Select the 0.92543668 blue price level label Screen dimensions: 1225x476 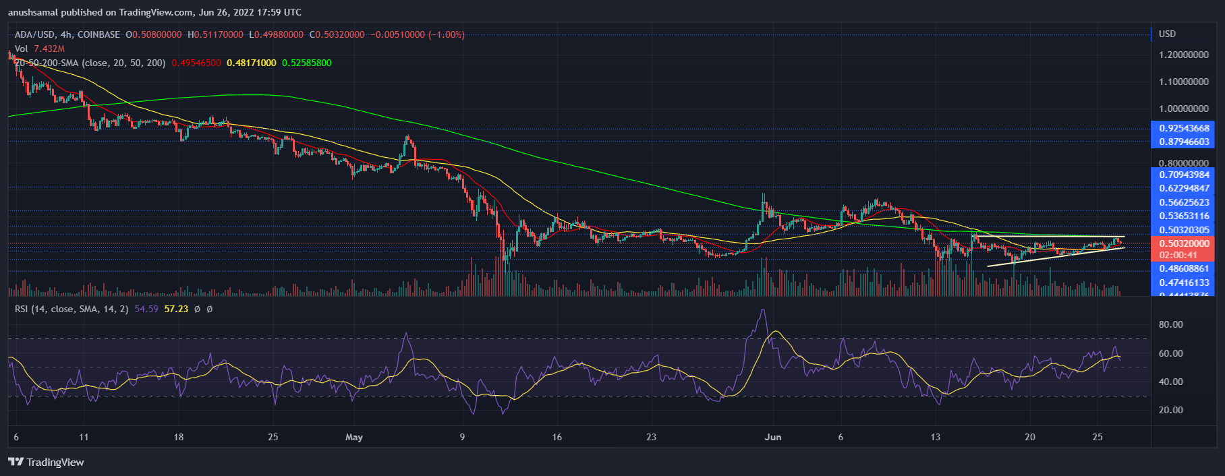click(x=1184, y=128)
